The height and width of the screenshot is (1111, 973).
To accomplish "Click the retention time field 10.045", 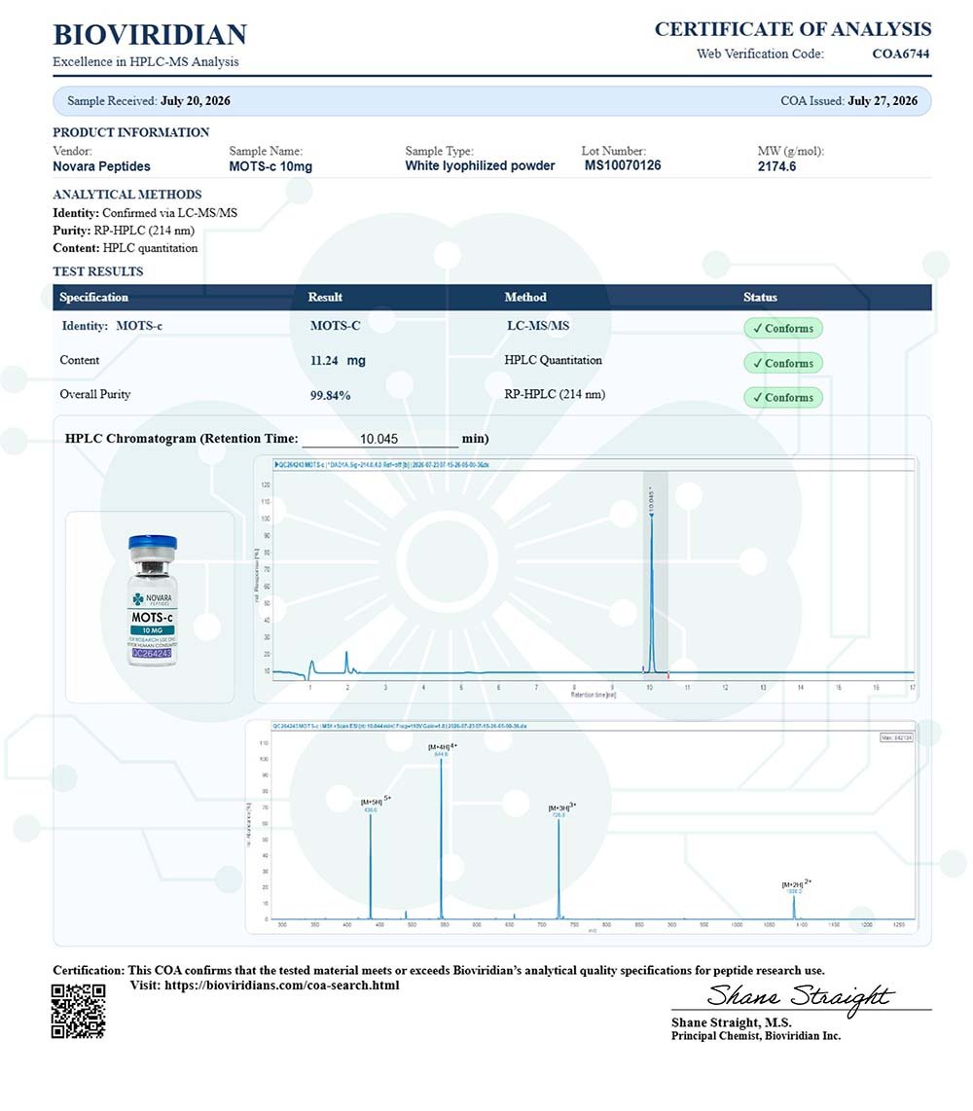I will 379,439.
